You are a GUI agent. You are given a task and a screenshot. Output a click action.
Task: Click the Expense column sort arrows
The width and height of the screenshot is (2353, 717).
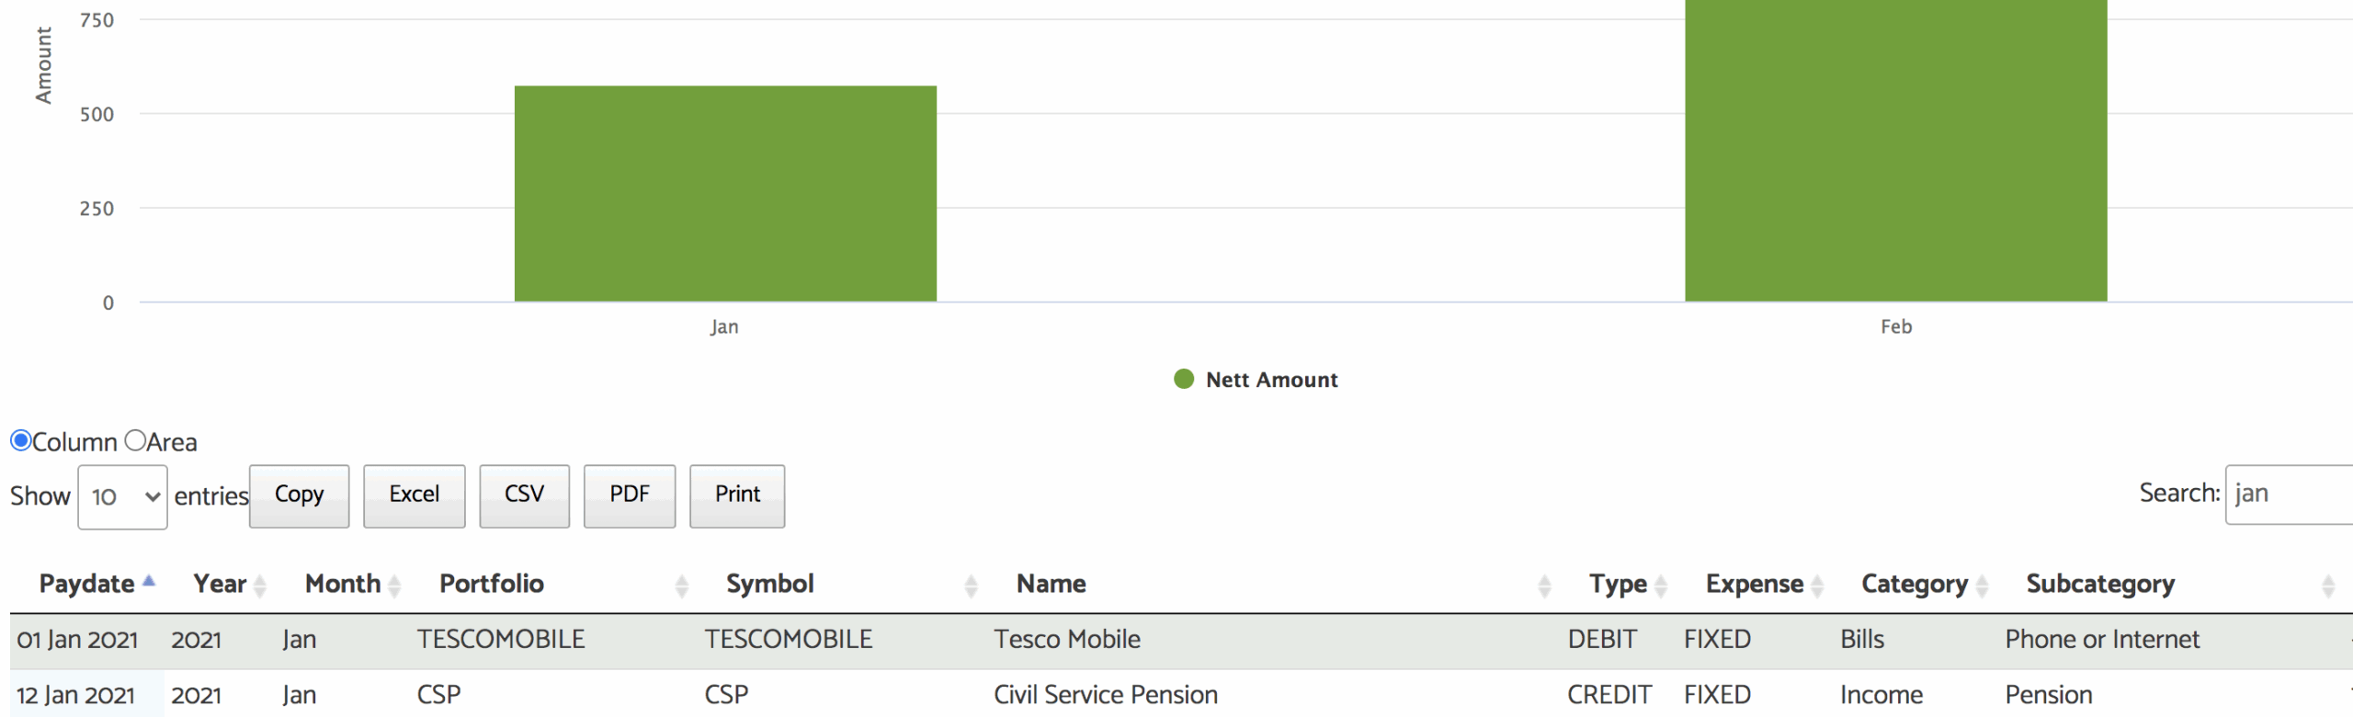pyautogui.click(x=1817, y=586)
